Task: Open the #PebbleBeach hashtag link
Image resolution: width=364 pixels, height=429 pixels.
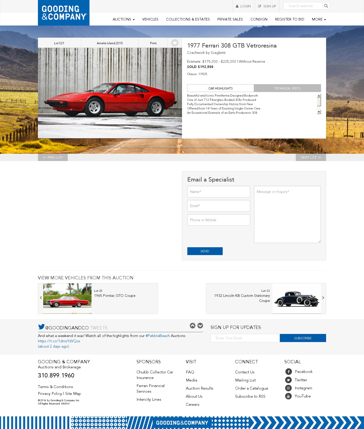Action: pyautogui.click(x=158, y=336)
